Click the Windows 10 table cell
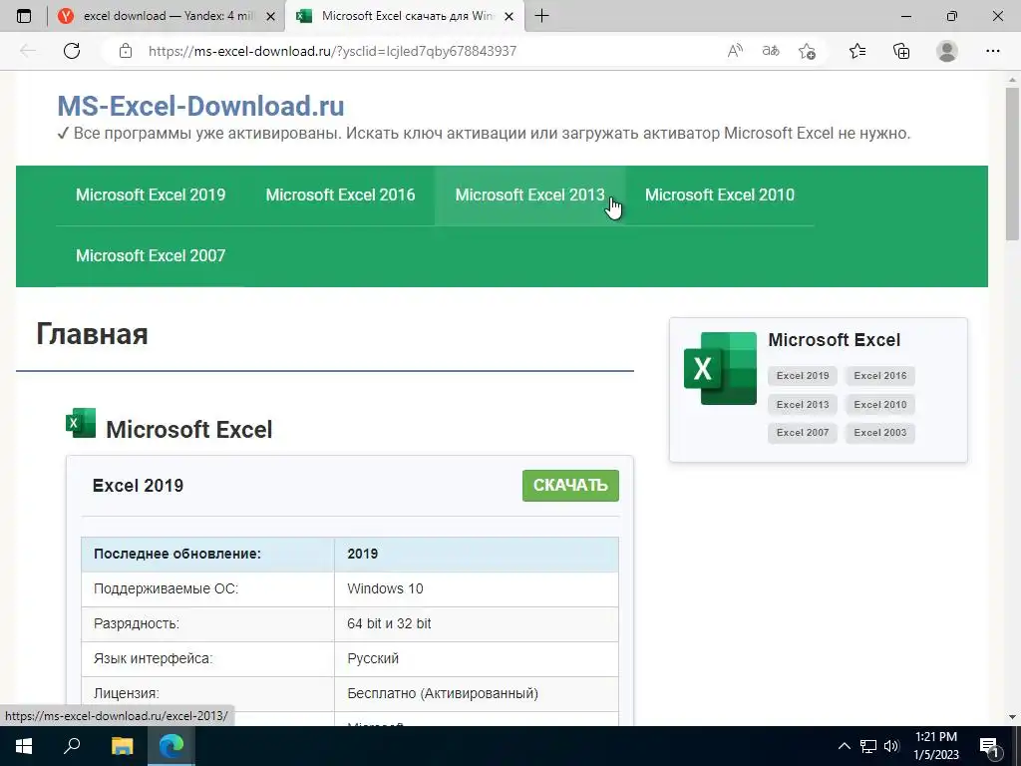1021x766 pixels. [476, 588]
